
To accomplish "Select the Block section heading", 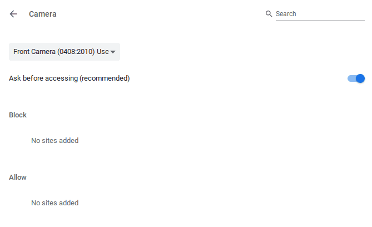I will (x=18, y=115).
